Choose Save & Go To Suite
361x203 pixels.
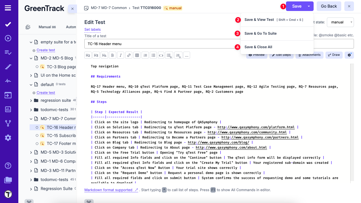point(260,34)
